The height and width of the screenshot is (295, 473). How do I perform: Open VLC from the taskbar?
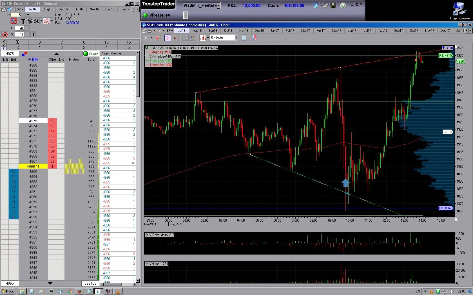118,291
